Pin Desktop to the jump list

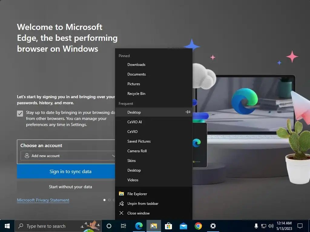[188, 112]
